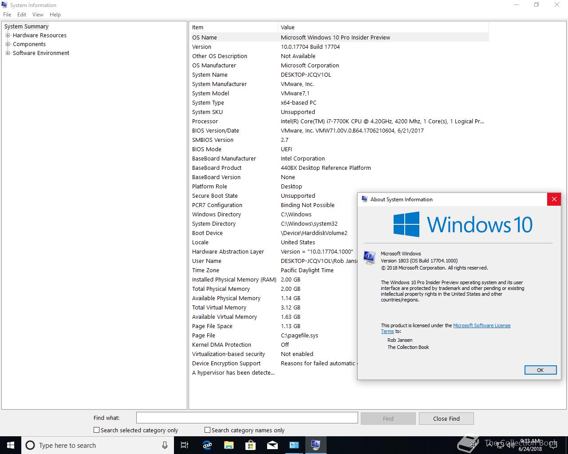This screenshot has height=454, width=568.
Task: Open Microsoft Store from the taskbar
Action: (x=250, y=445)
